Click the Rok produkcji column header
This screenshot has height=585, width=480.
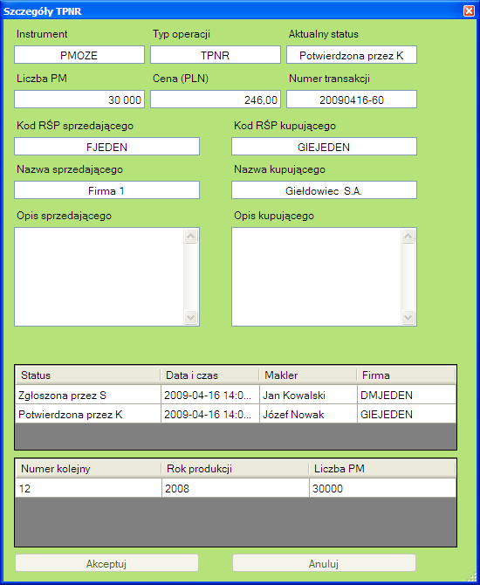click(x=235, y=469)
